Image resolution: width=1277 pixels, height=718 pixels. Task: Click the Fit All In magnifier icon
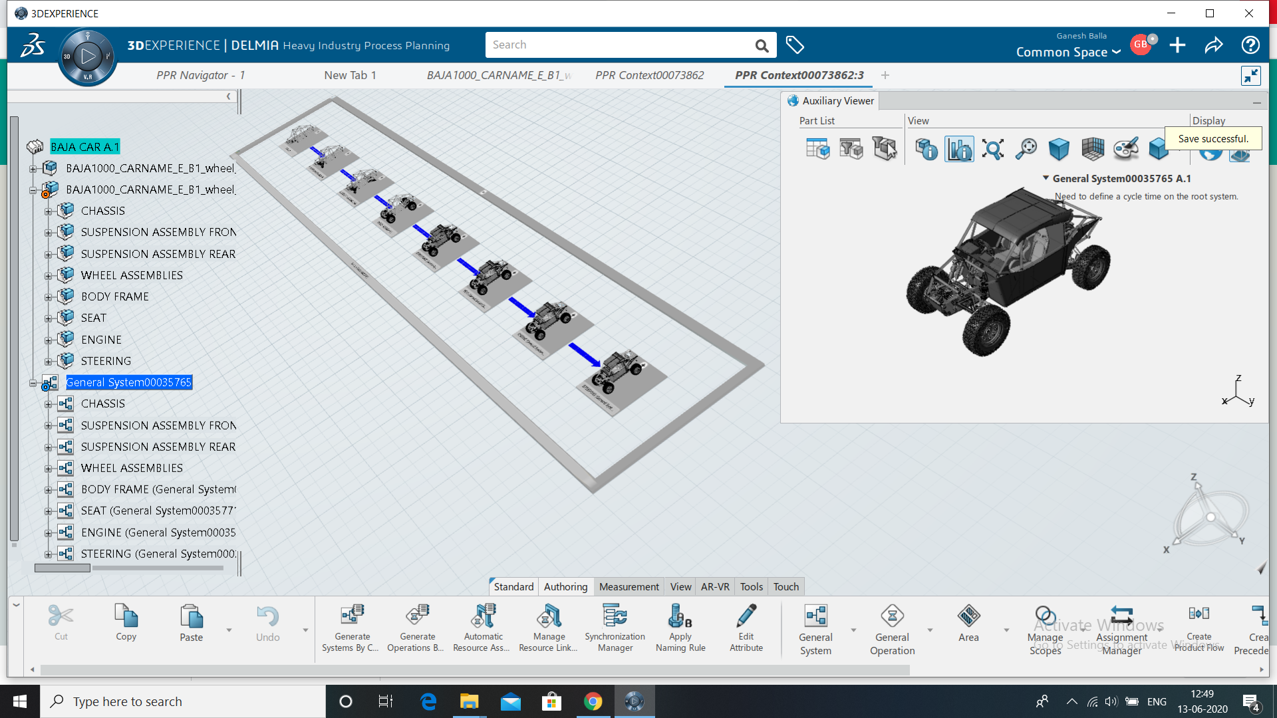tap(993, 149)
